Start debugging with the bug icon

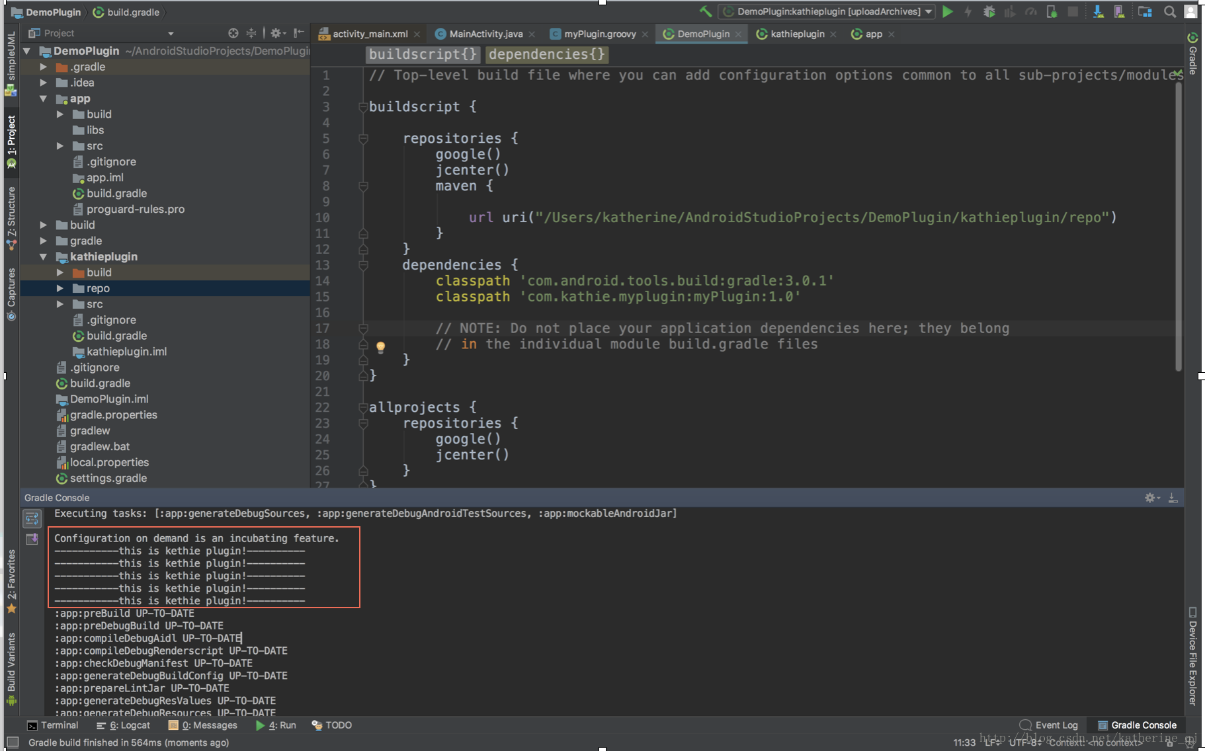click(989, 11)
